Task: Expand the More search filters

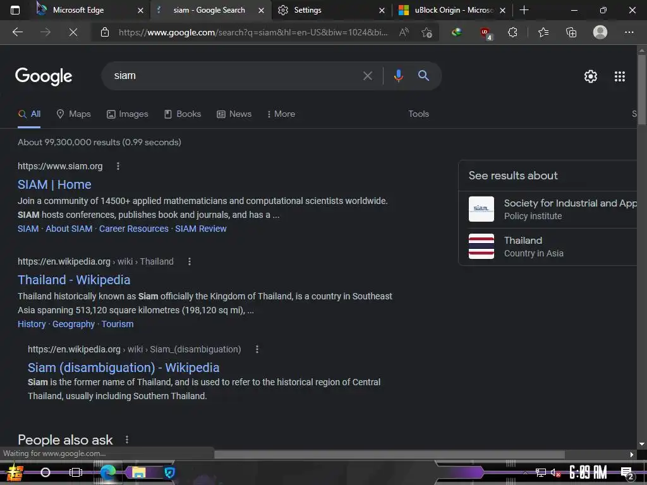Action: [x=281, y=114]
